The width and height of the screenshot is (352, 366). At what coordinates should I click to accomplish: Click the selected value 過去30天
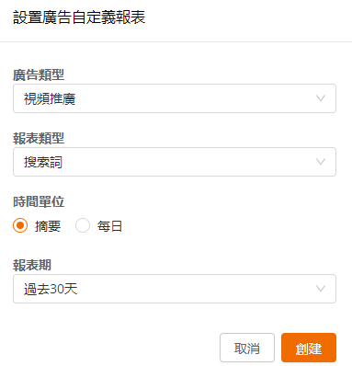[x=51, y=289]
